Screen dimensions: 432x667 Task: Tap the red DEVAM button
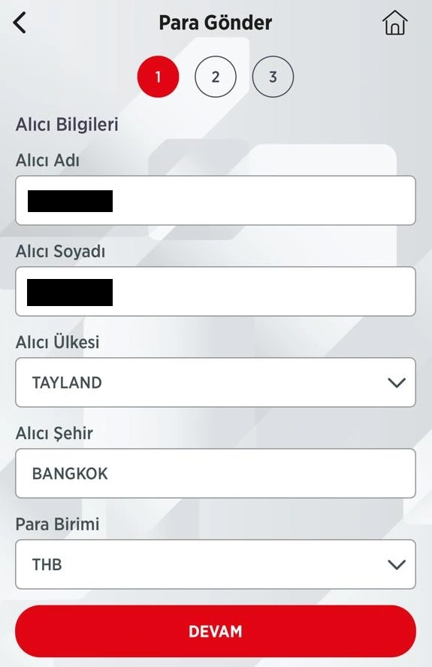(216, 631)
